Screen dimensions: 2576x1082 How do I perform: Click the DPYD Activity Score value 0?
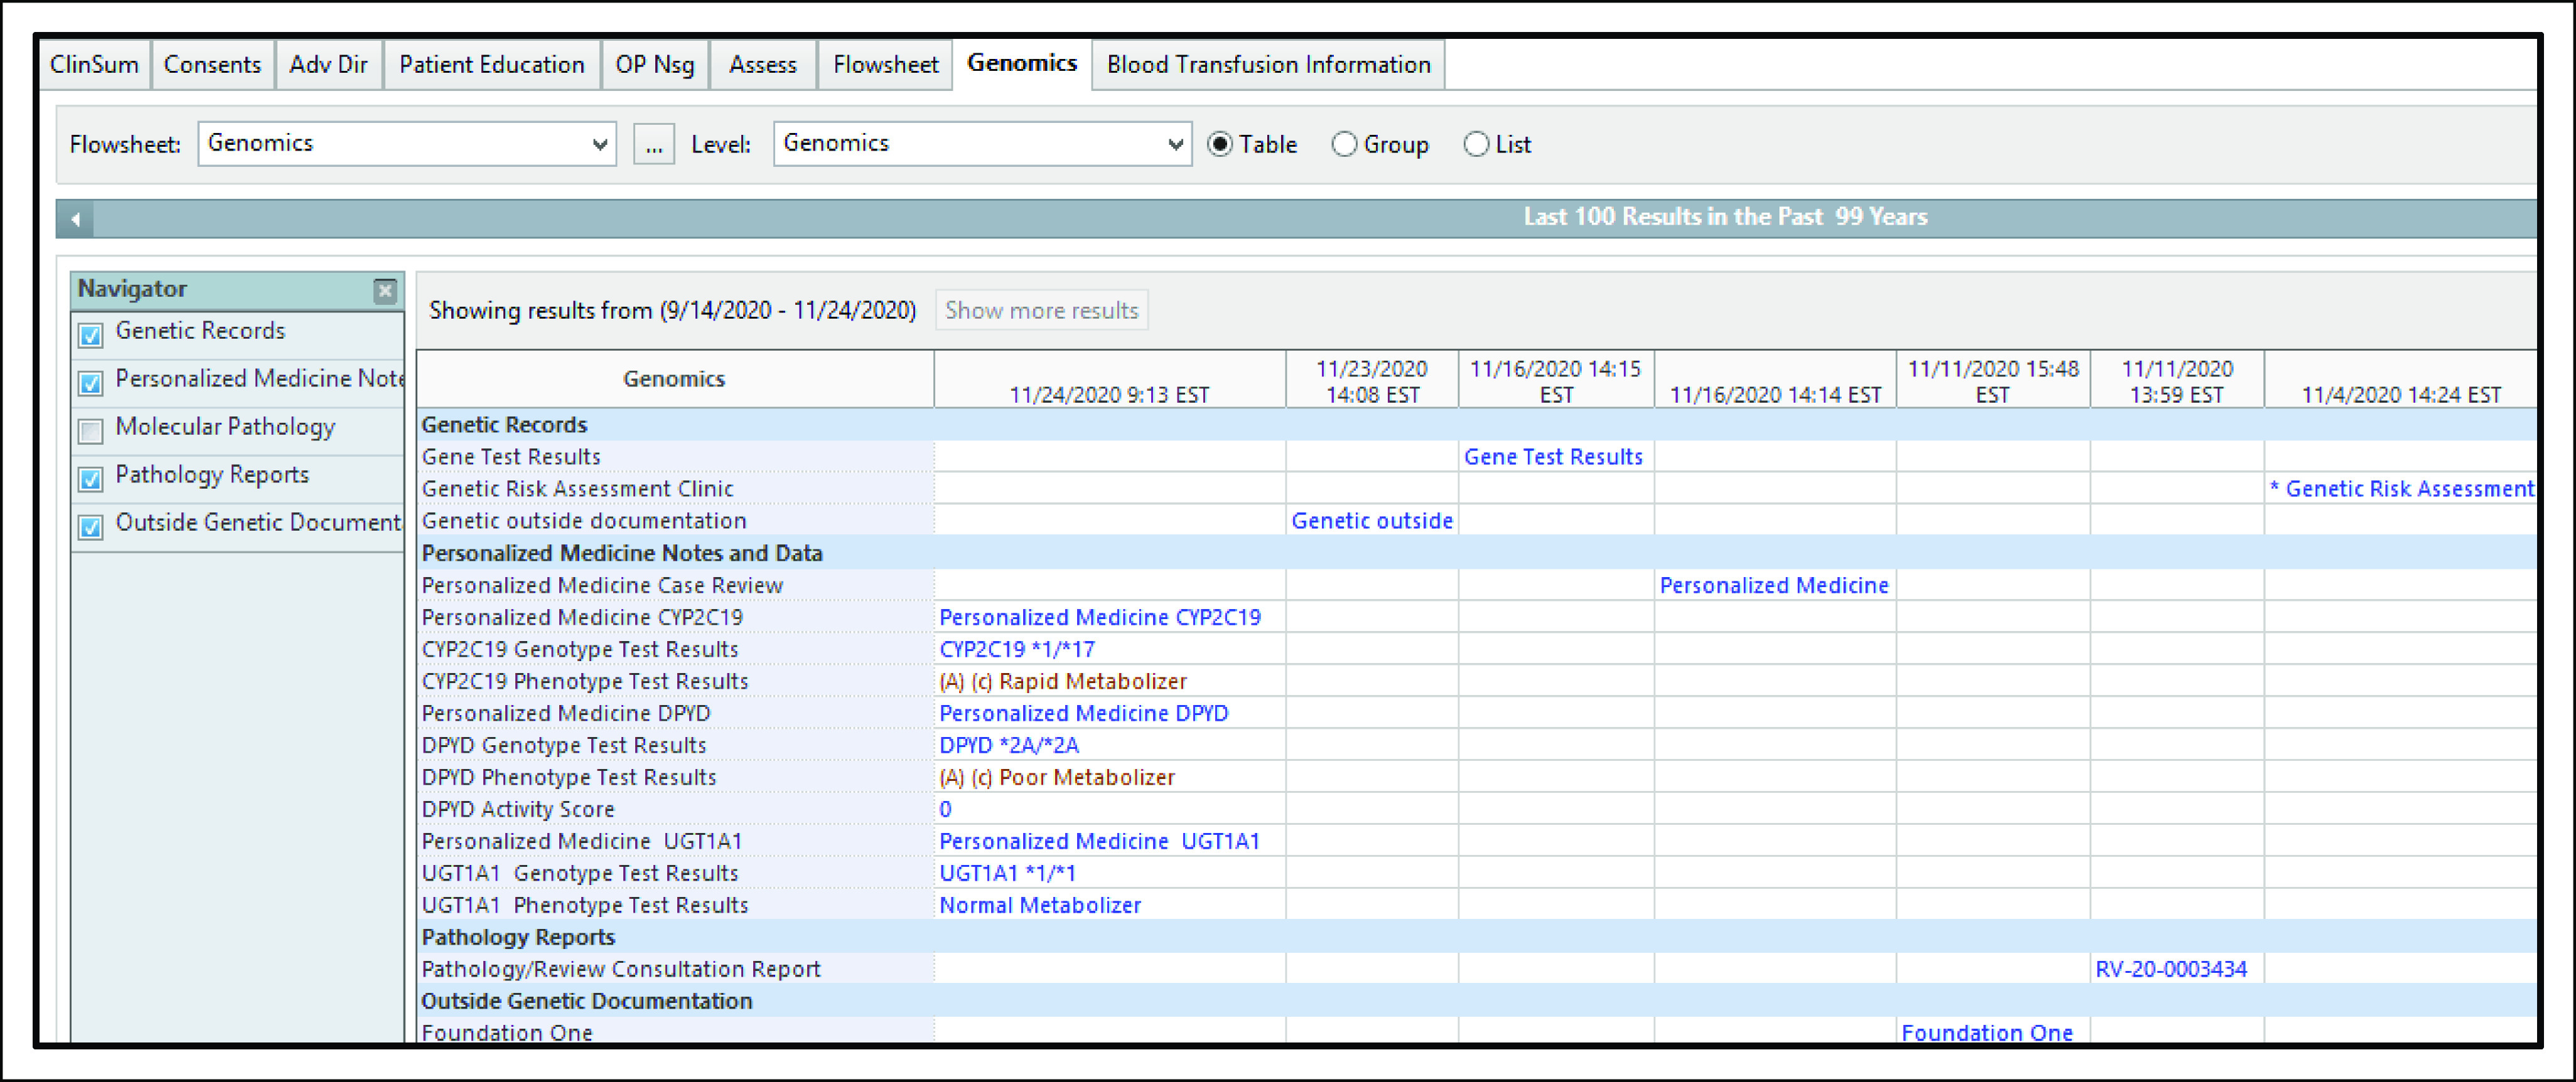tap(945, 809)
